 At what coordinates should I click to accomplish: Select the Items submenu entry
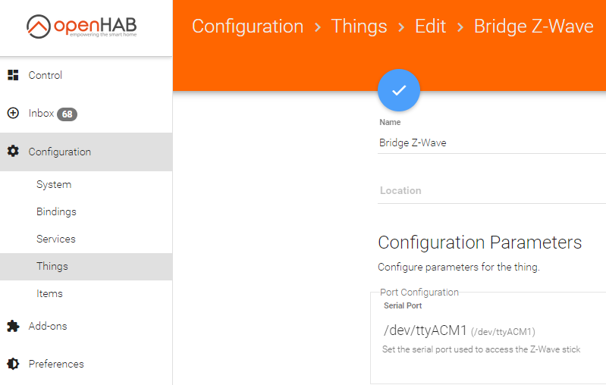tap(86, 294)
